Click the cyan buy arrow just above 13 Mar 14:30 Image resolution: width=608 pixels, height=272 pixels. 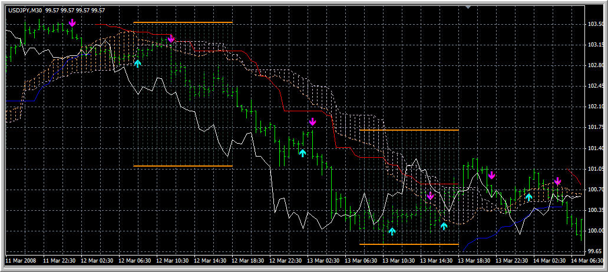pyautogui.click(x=444, y=226)
